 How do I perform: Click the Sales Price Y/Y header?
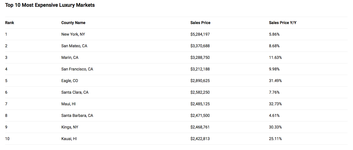click(283, 23)
